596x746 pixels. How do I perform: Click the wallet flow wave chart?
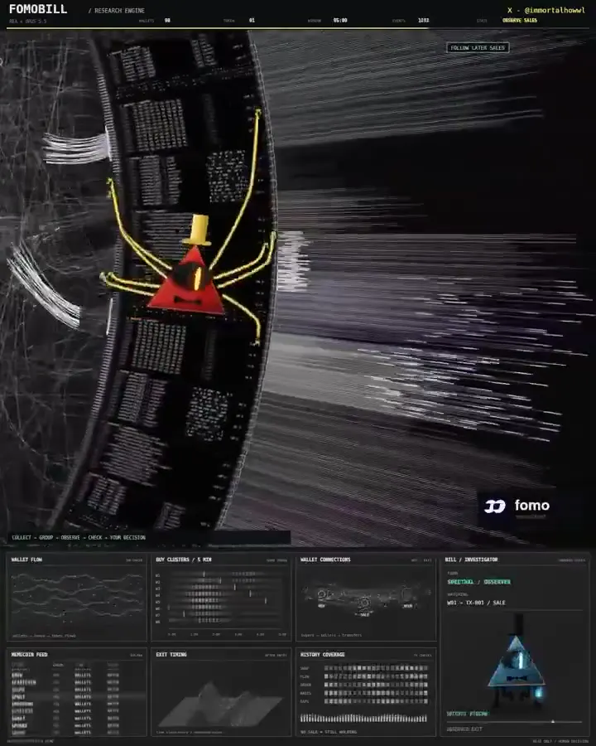pos(76,598)
